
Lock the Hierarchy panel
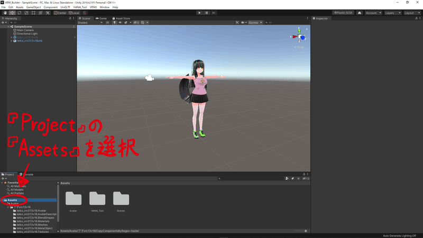pyautogui.click(x=70, y=19)
